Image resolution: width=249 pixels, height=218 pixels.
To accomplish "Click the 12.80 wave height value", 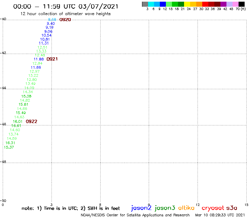I will click(32, 79).
